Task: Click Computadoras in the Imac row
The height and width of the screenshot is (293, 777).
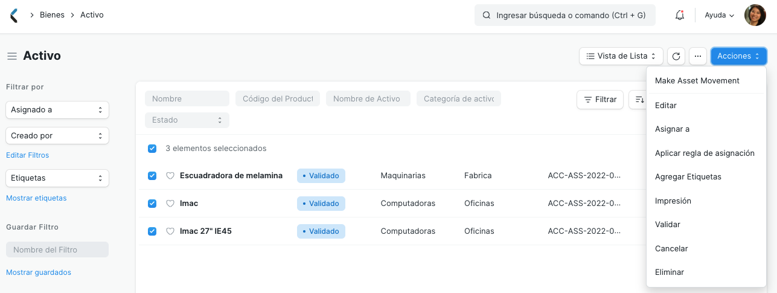Action: point(408,204)
